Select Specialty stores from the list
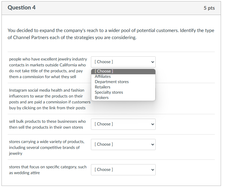This screenshot has width=226, height=195. (109, 93)
